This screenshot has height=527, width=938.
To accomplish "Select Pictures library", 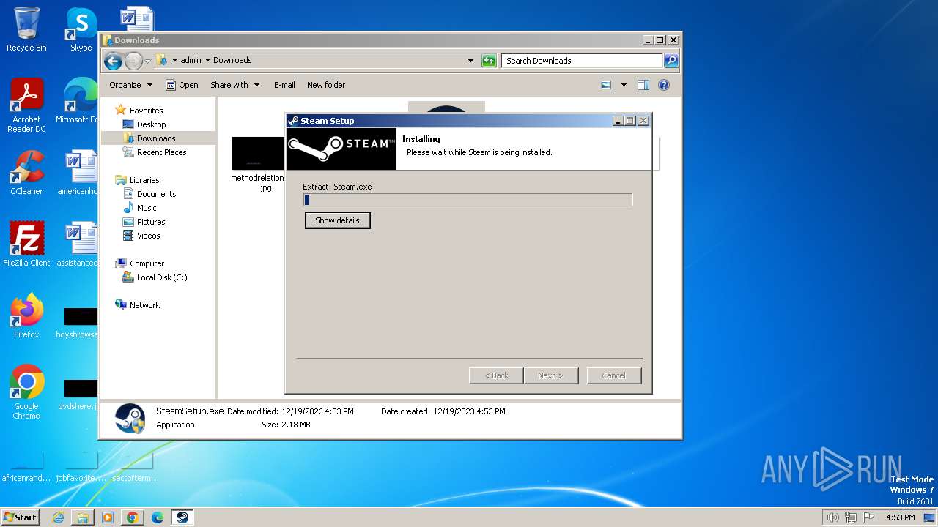I will pyautogui.click(x=151, y=222).
